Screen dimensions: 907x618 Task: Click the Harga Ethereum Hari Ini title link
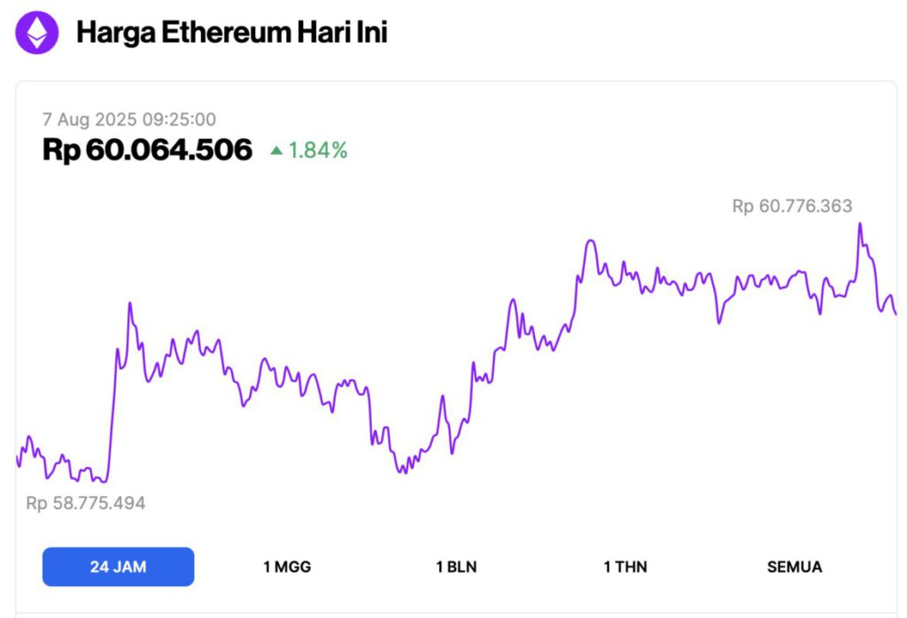tap(232, 33)
